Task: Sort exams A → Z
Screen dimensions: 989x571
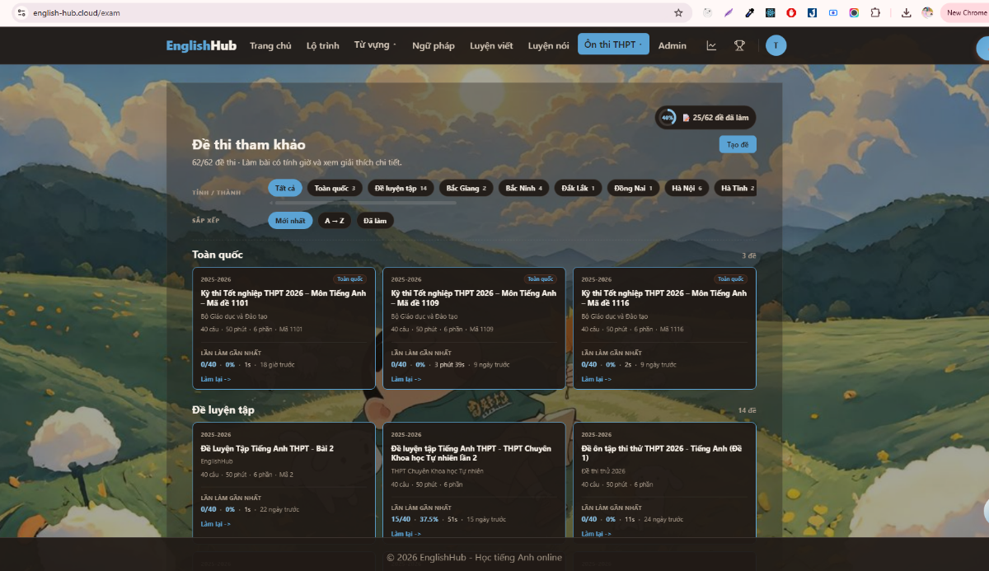Action: (335, 221)
